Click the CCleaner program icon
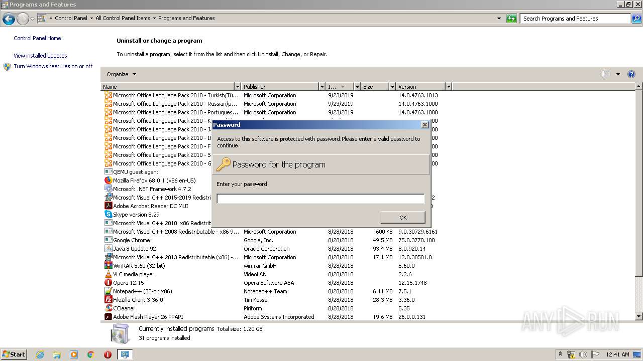Screen dimensions: 643x361 [x=108, y=308]
